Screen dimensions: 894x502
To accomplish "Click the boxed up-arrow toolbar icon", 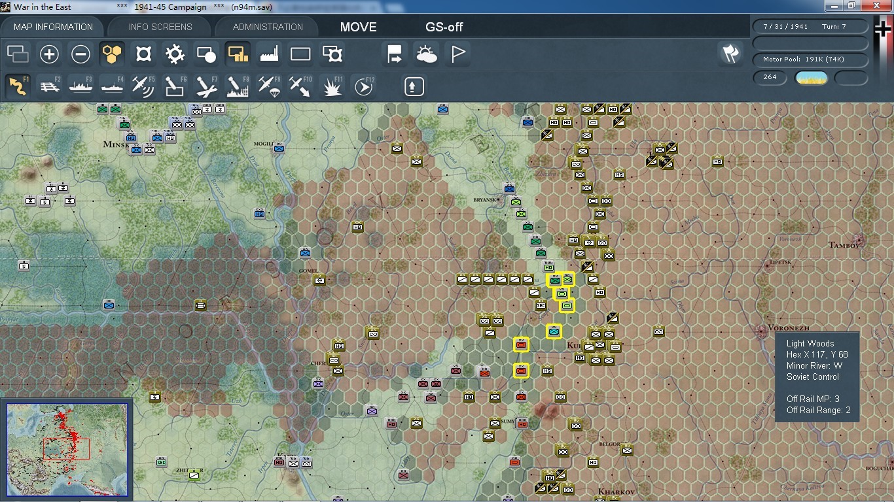I will coord(414,86).
